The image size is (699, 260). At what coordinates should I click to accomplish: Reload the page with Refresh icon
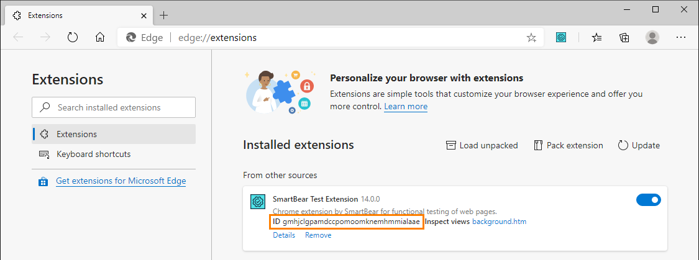tap(73, 37)
